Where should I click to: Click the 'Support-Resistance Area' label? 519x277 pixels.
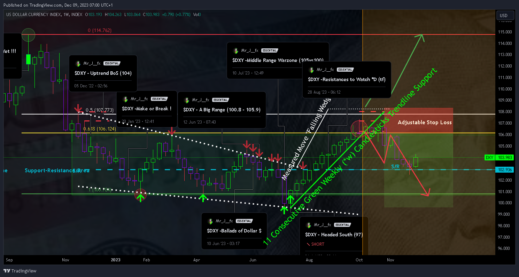(x=57, y=171)
